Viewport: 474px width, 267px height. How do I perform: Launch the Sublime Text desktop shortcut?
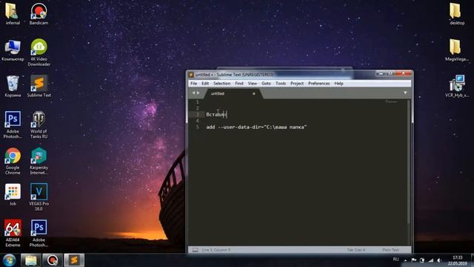tap(39, 86)
